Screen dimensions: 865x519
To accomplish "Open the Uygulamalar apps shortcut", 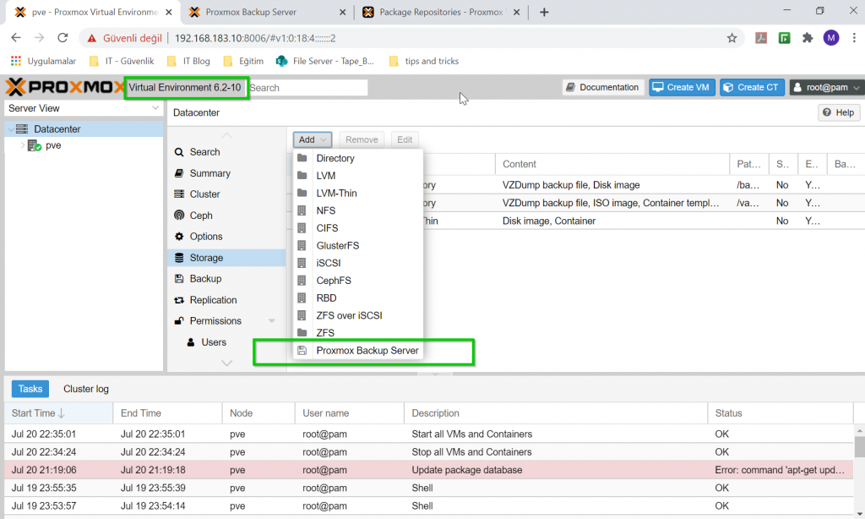I will [x=44, y=62].
